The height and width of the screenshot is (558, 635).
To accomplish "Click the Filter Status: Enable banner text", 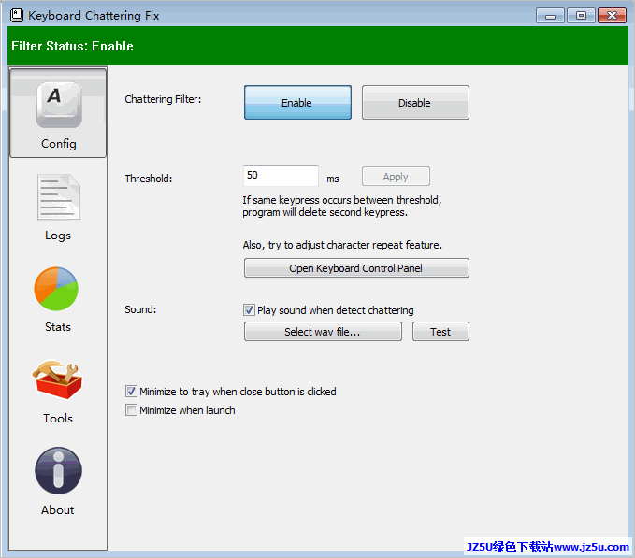I will [x=72, y=46].
